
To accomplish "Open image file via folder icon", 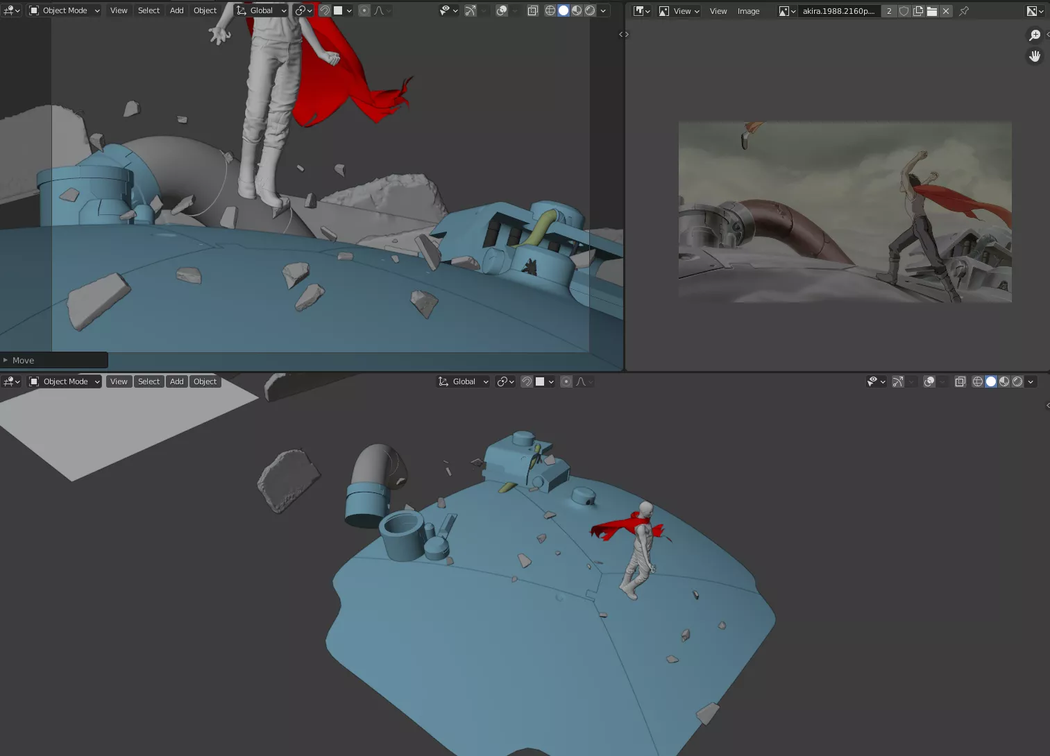I will click(x=932, y=11).
